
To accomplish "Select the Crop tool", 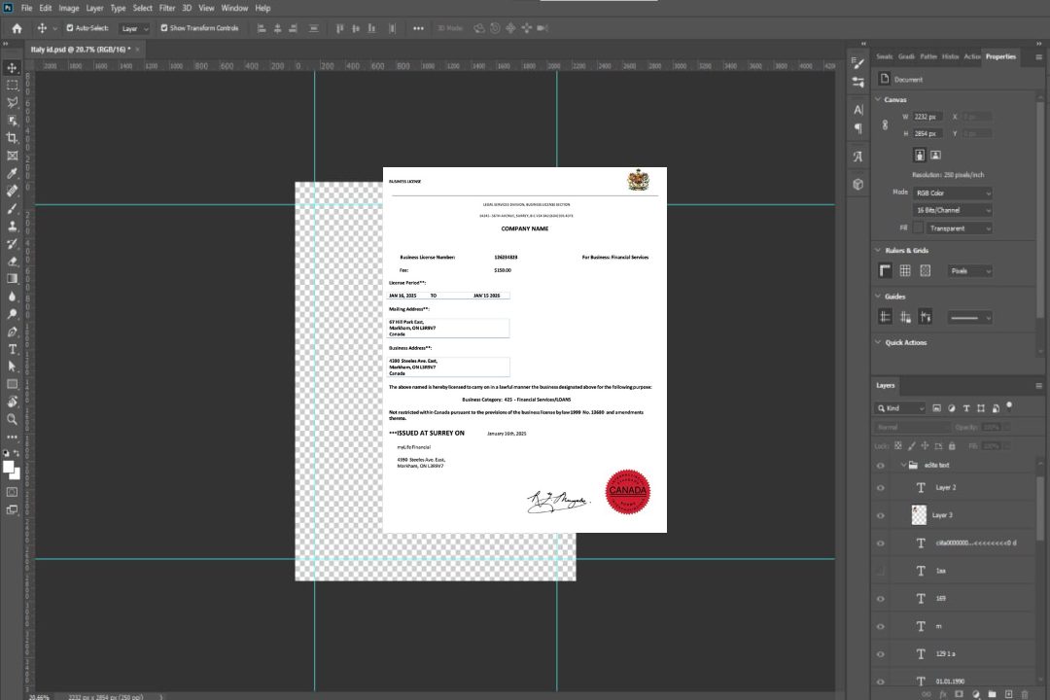I will [12, 138].
